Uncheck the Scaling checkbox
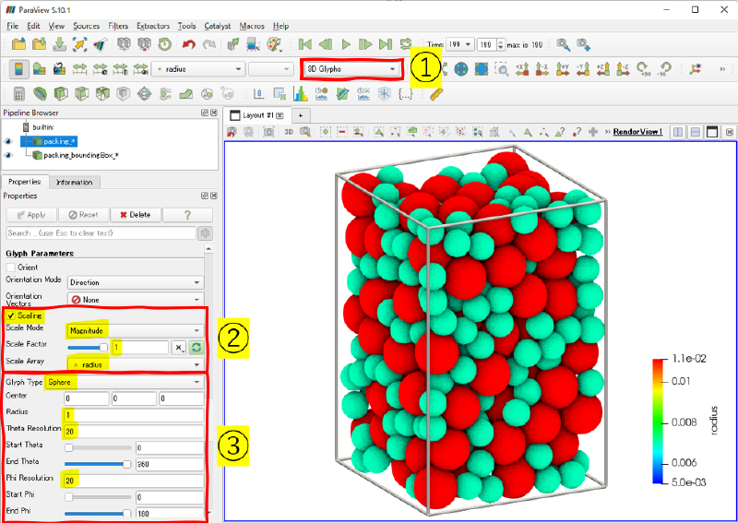 (10, 315)
